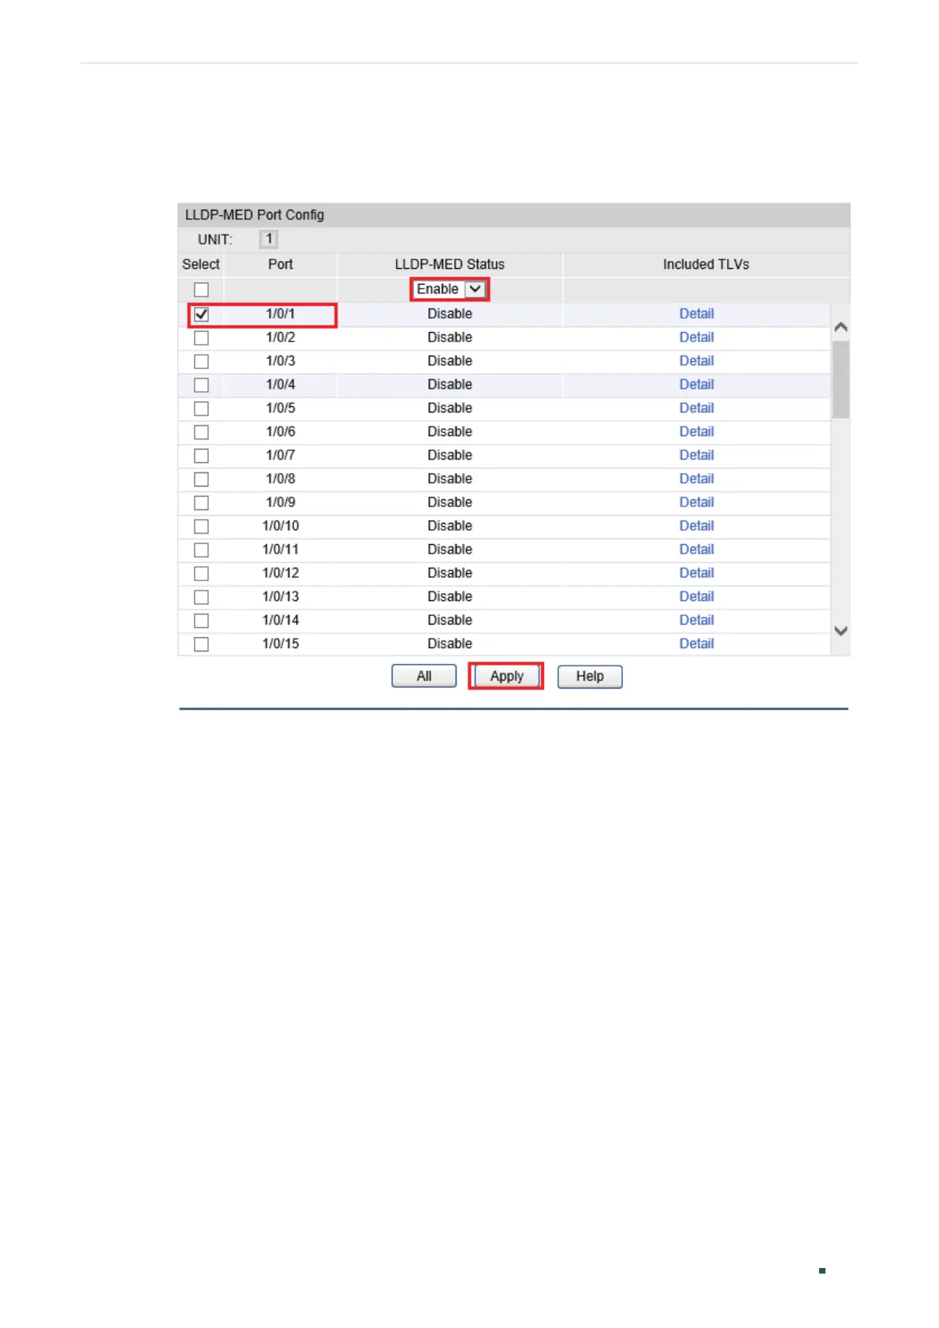Click the Included TLVs column header

point(706,265)
